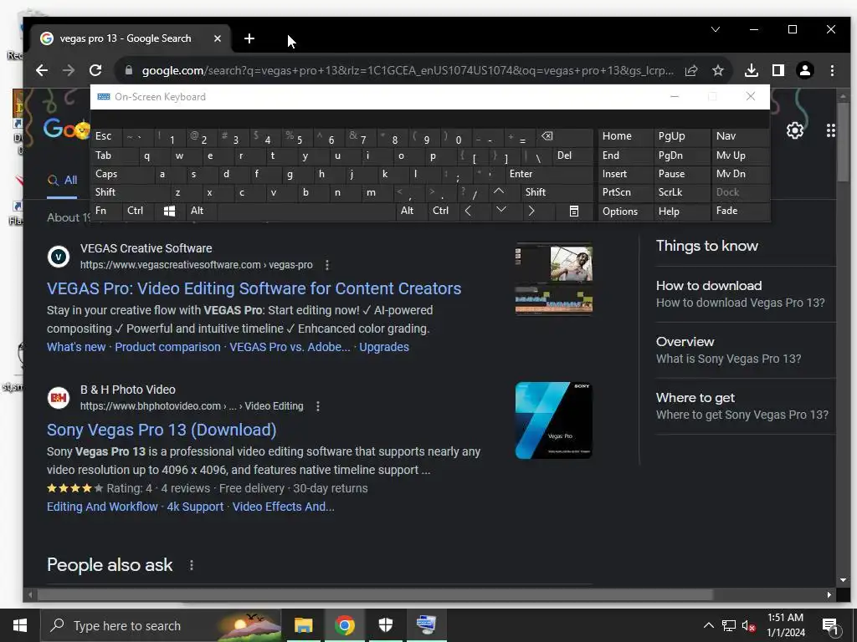The image size is (857, 642).
Task: Open Windows Security shield in taskbar
Action: [x=385, y=625]
